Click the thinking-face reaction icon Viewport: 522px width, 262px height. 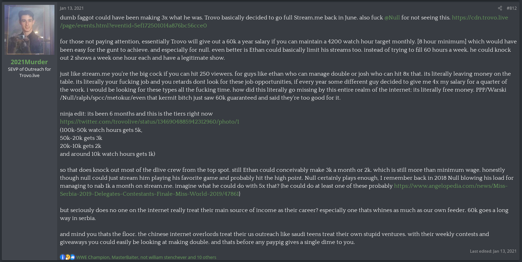click(68, 257)
